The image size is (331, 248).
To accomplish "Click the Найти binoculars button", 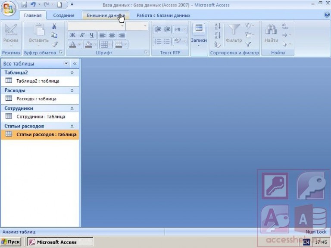I will [271, 34].
